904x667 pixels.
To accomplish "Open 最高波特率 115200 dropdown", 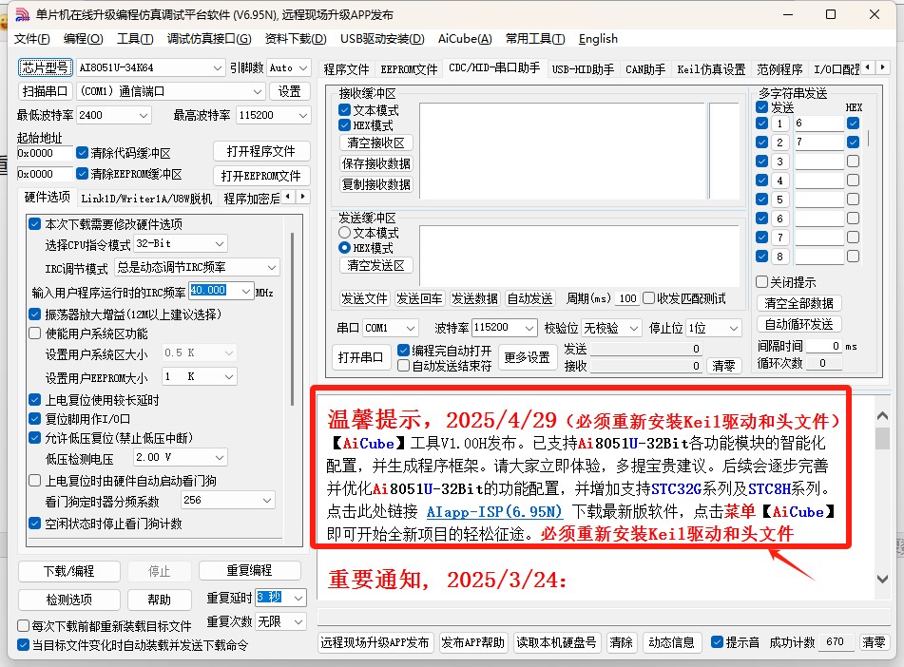I will [303, 115].
